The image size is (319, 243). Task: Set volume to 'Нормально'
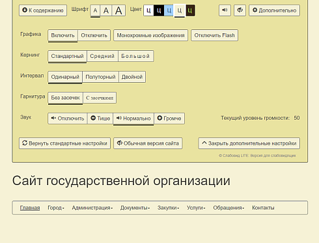(133, 119)
